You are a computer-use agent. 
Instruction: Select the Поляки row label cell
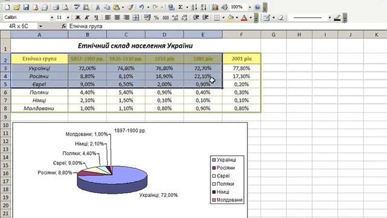click(39, 92)
